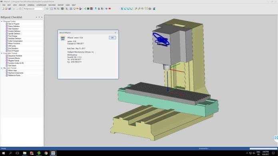The width and height of the screenshot is (278, 156).
Task: Click the person icon ending the view toolbar
Action: click(x=154, y=9)
